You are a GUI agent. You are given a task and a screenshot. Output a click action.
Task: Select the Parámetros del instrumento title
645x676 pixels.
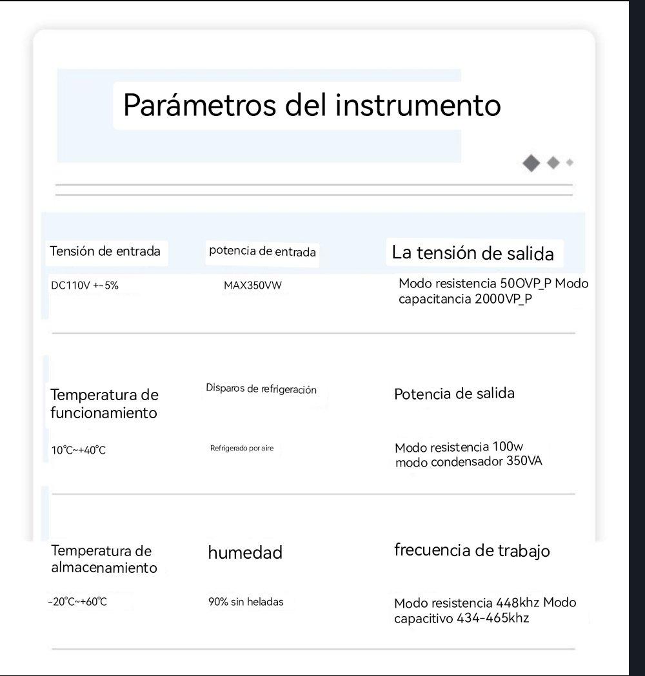click(312, 104)
